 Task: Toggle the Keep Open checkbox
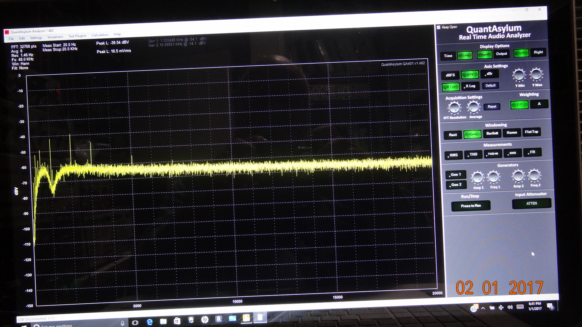tap(438, 27)
